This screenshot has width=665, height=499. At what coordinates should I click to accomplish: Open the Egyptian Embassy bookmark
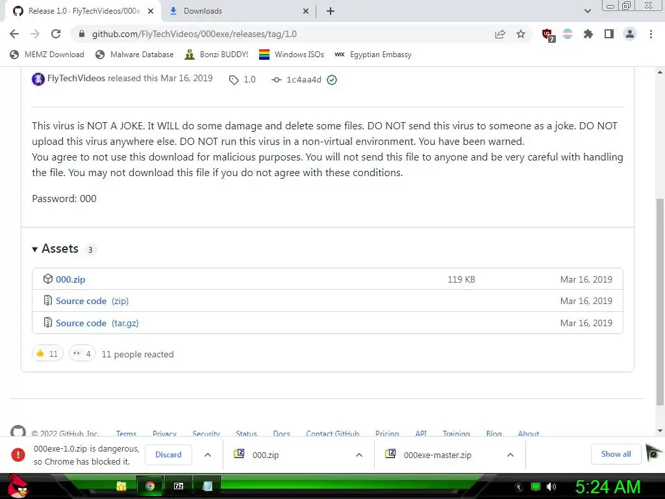[x=373, y=55]
